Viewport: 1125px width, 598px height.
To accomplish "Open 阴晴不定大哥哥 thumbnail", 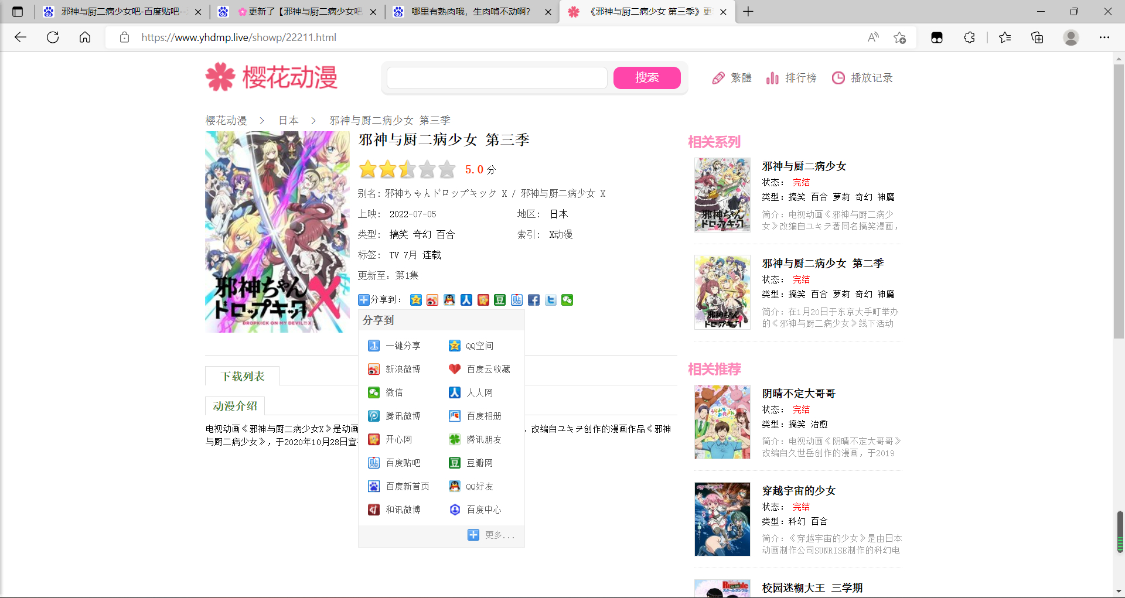I will [x=722, y=422].
